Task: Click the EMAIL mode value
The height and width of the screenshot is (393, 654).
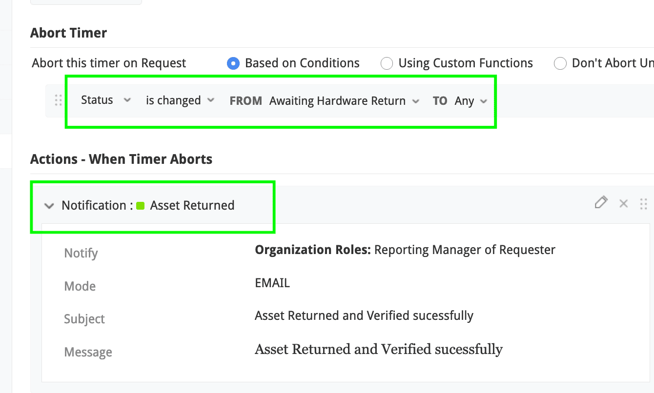Action: (x=272, y=283)
